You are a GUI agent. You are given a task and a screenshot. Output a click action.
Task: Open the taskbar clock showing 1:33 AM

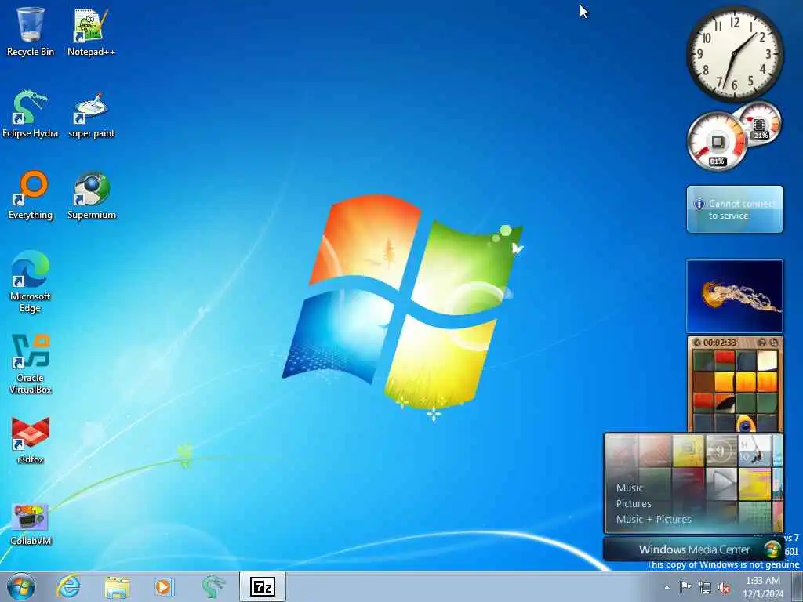point(762,587)
